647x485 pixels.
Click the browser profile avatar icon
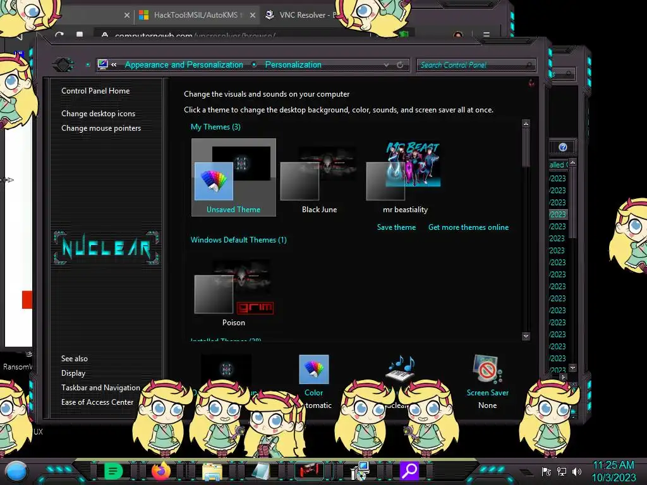coord(458,35)
